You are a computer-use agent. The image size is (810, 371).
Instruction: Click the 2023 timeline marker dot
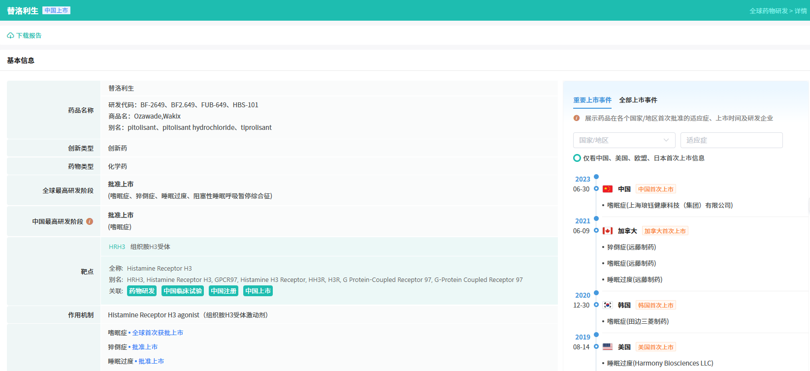[596, 177]
